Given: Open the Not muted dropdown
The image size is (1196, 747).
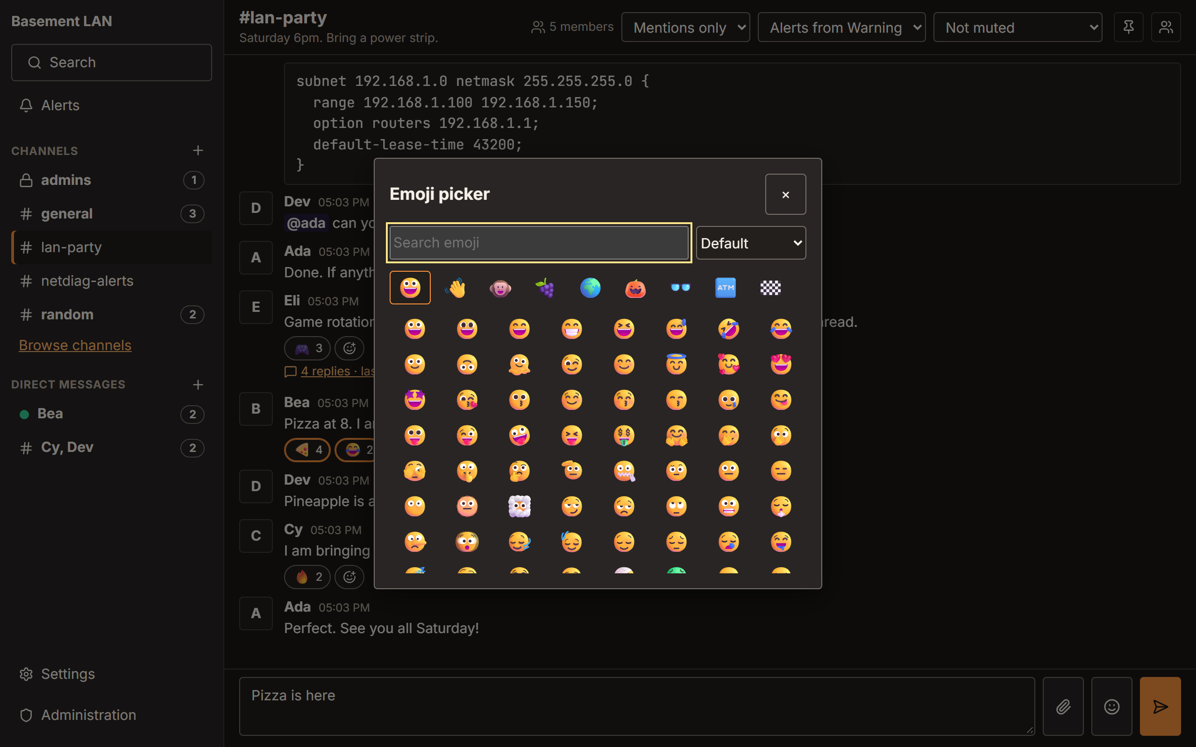Looking at the screenshot, I should (x=1018, y=27).
